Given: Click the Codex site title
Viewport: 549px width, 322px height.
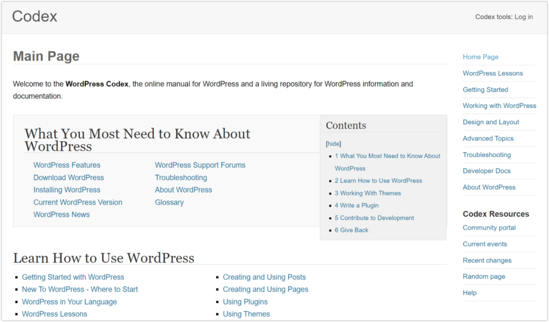Looking at the screenshot, I should [x=35, y=16].
